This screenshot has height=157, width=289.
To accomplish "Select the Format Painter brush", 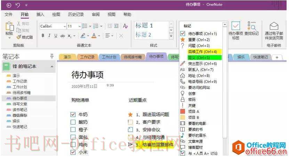I will coord(19,37).
